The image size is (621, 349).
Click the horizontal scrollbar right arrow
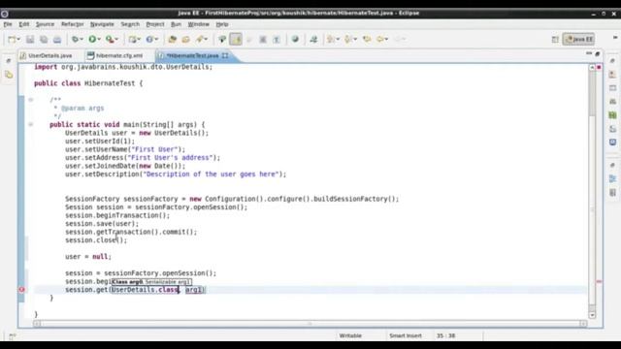pos(583,324)
